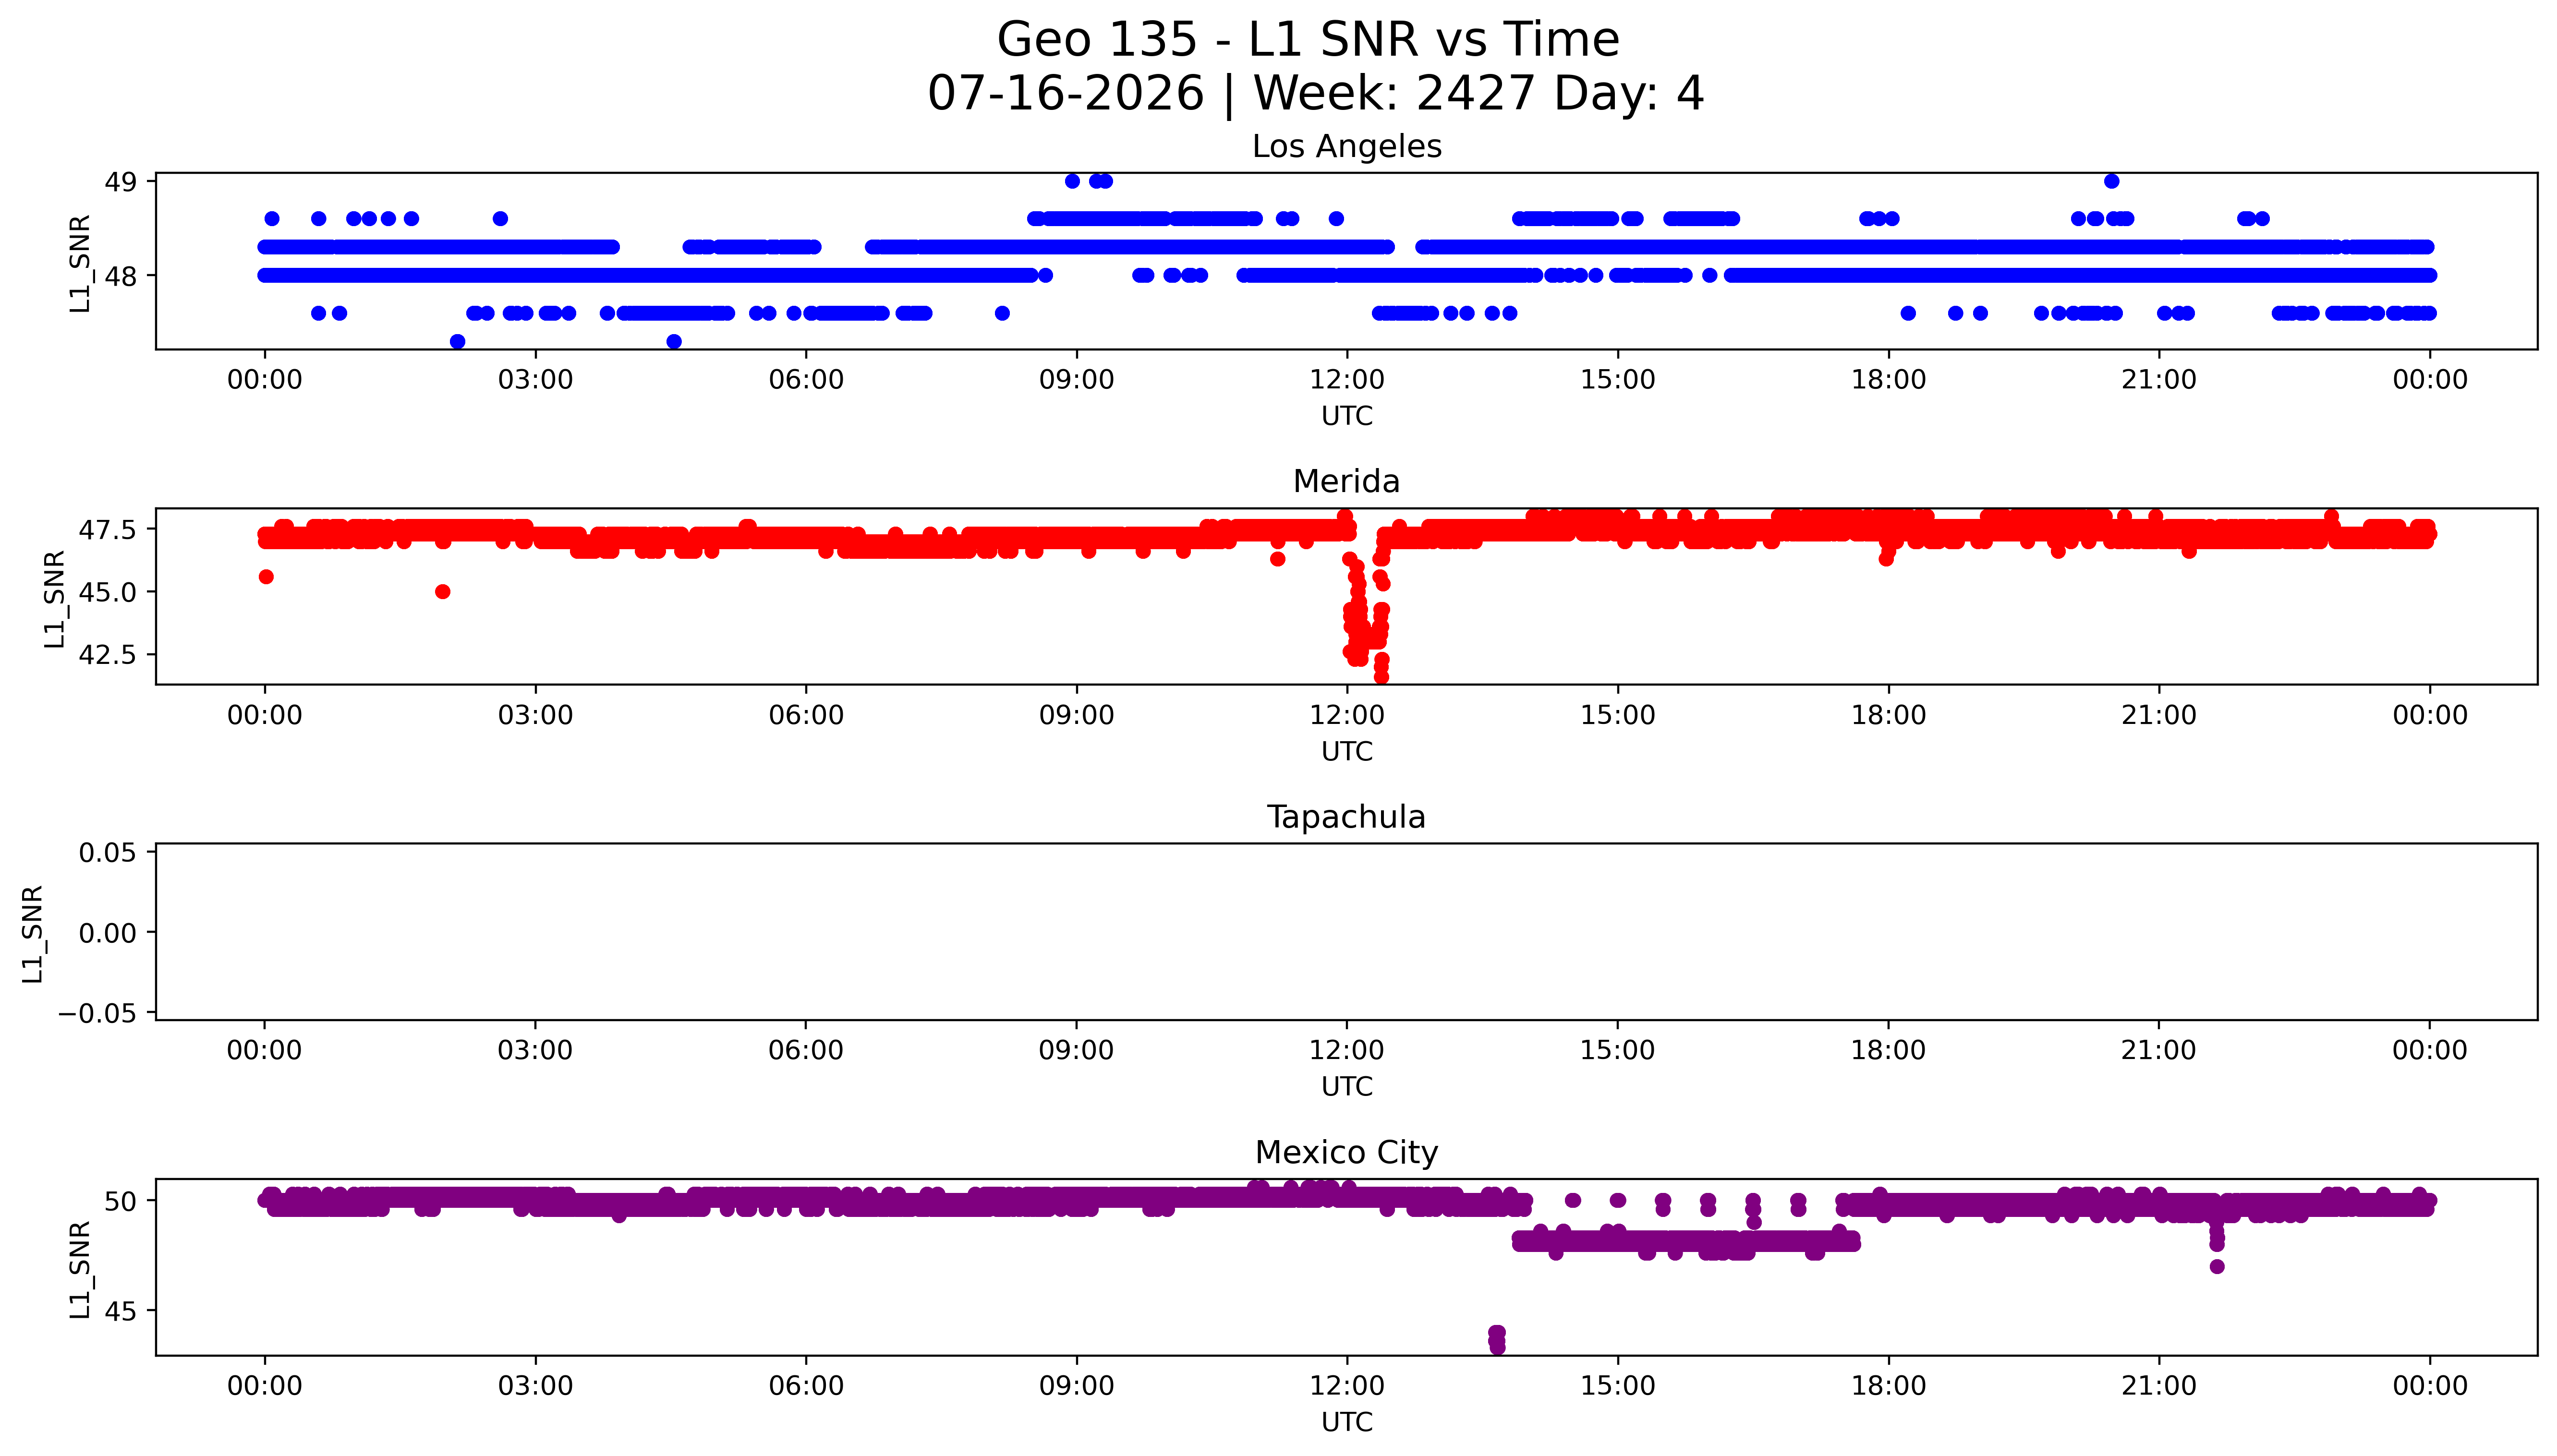This screenshot has height=1456, width=2557.
Task: Select the Merida subplot title
Action: click(x=1346, y=481)
